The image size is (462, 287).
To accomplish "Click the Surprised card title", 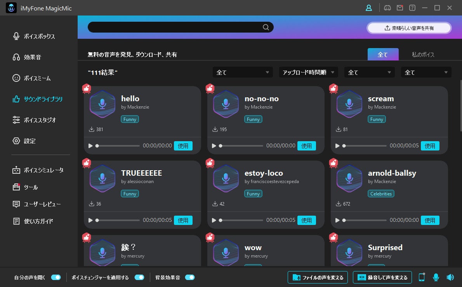I will [385, 247].
